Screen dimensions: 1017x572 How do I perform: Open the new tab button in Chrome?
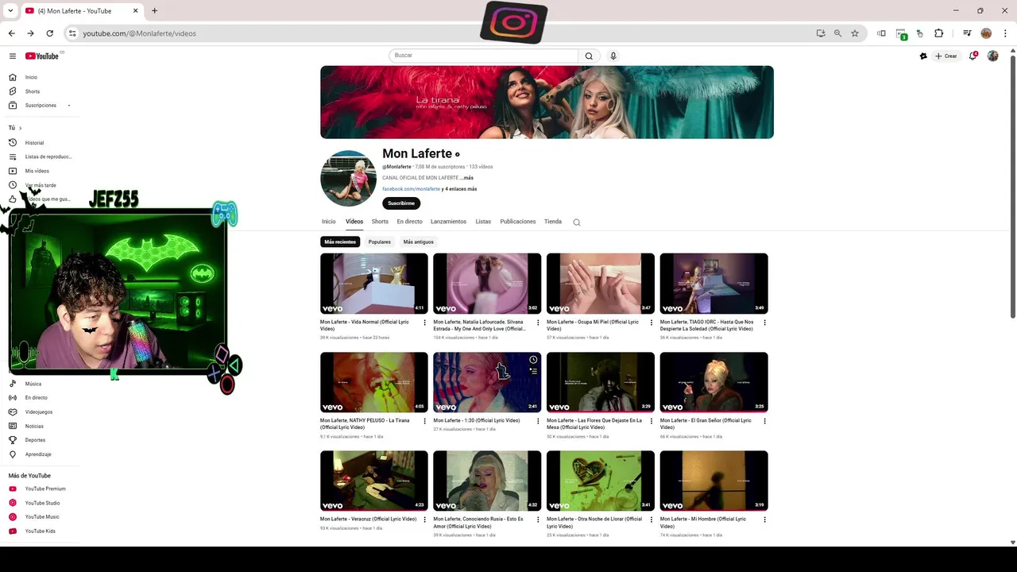(154, 11)
